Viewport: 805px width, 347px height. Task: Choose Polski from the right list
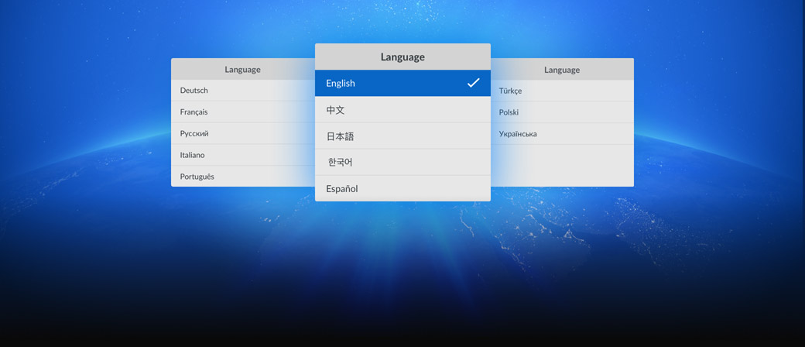(509, 112)
